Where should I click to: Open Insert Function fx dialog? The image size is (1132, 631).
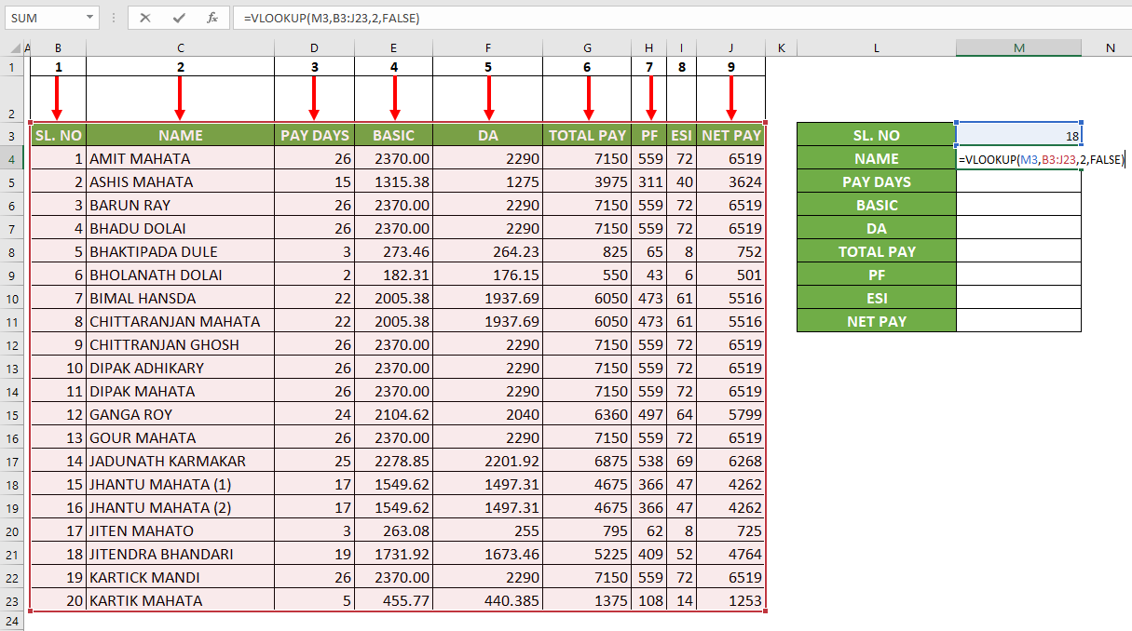pos(211,18)
